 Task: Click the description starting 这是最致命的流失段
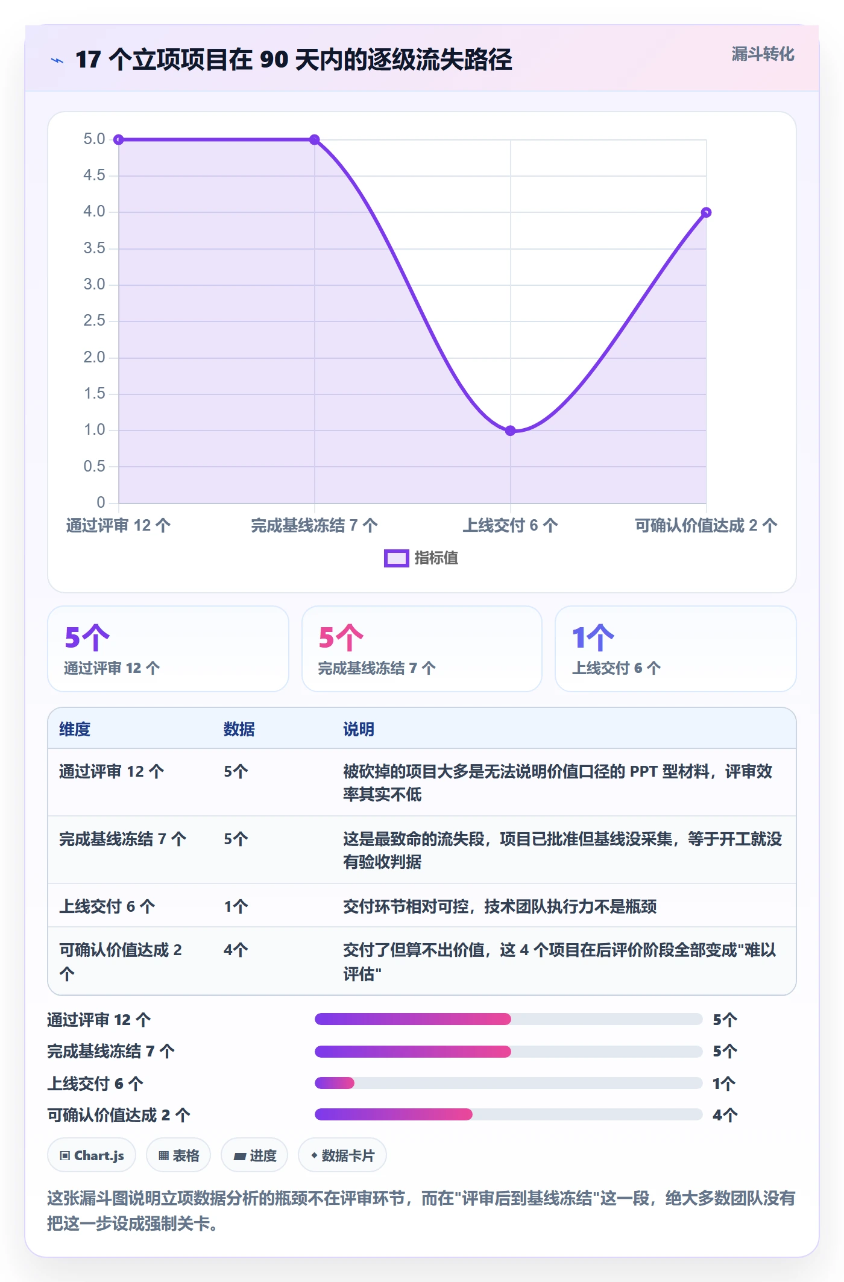click(562, 850)
